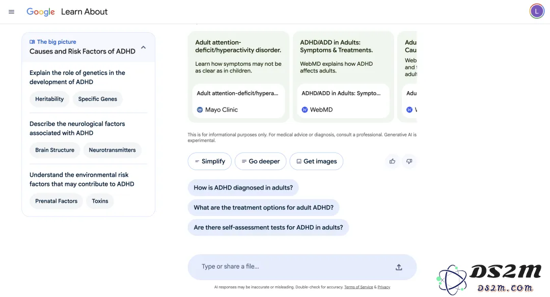
Task: Ask about self-assessment tests for ADHD
Action: pos(268,228)
